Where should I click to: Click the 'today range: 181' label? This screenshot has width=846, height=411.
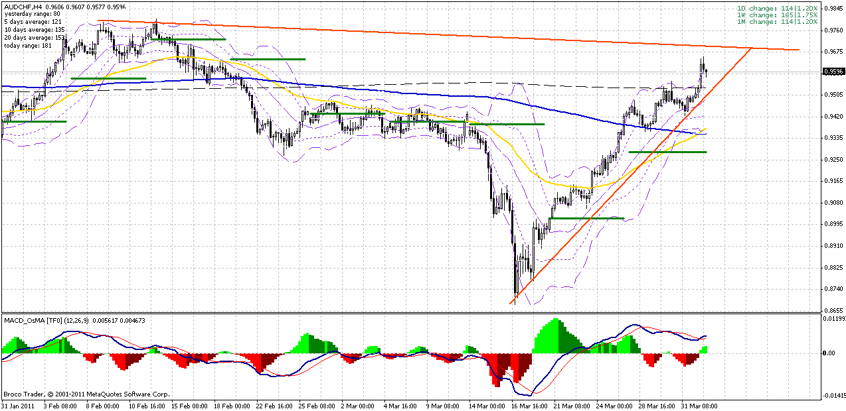point(27,46)
